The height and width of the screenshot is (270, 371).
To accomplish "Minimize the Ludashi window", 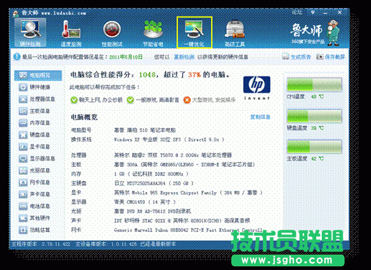I will pos(325,12).
